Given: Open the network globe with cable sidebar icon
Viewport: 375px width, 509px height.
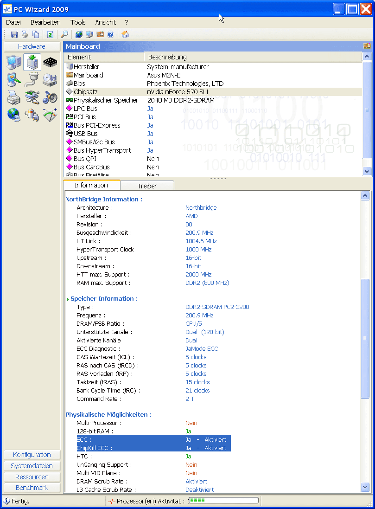Looking at the screenshot, I should [14, 115].
